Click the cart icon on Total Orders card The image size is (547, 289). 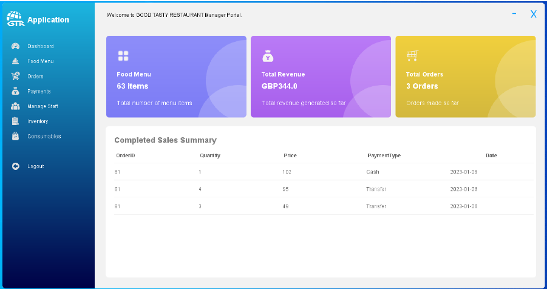pyautogui.click(x=412, y=56)
